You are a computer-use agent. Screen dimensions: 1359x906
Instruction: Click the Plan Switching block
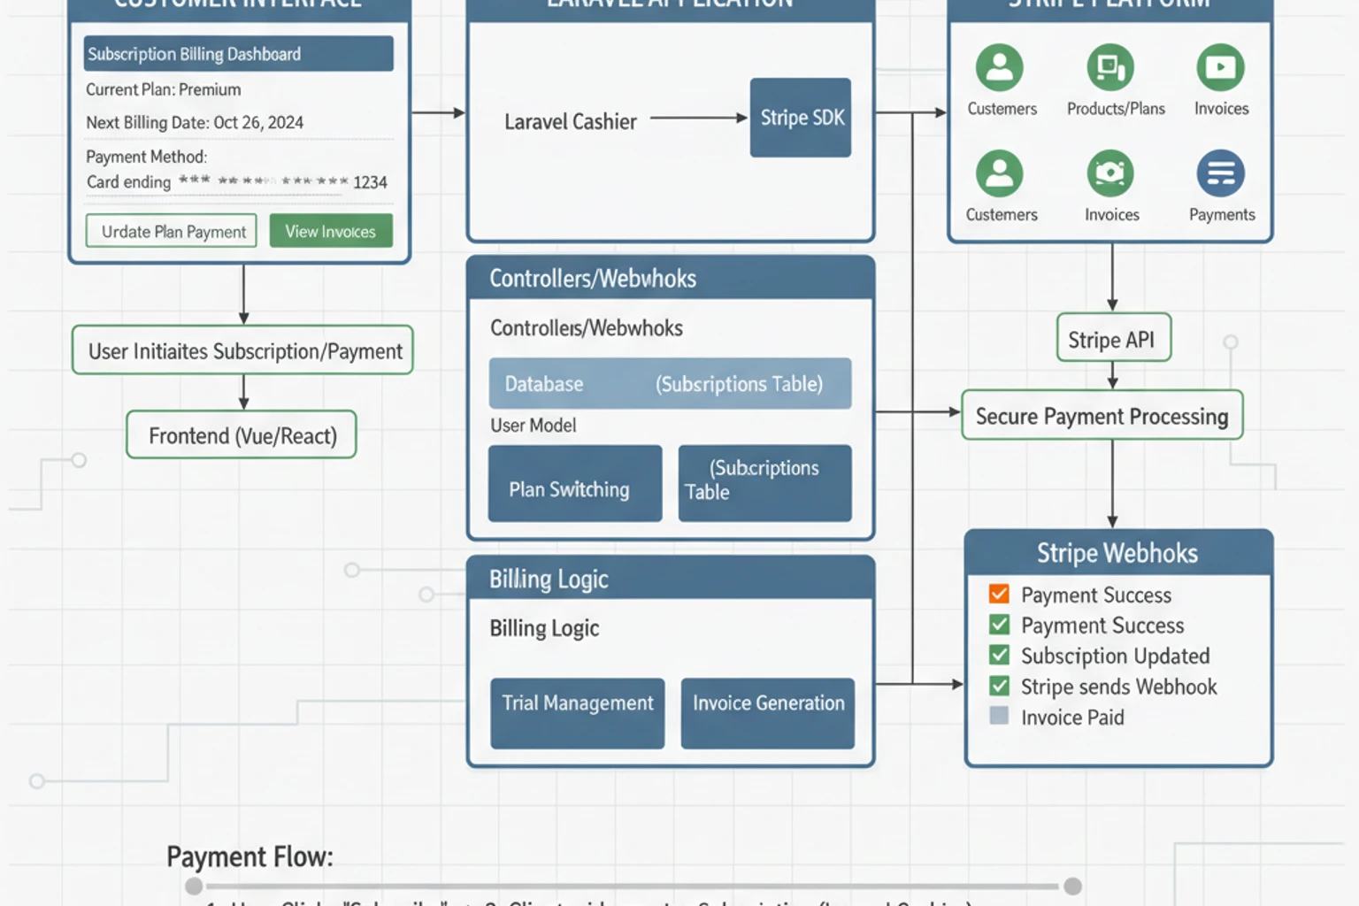tap(575, 484)
